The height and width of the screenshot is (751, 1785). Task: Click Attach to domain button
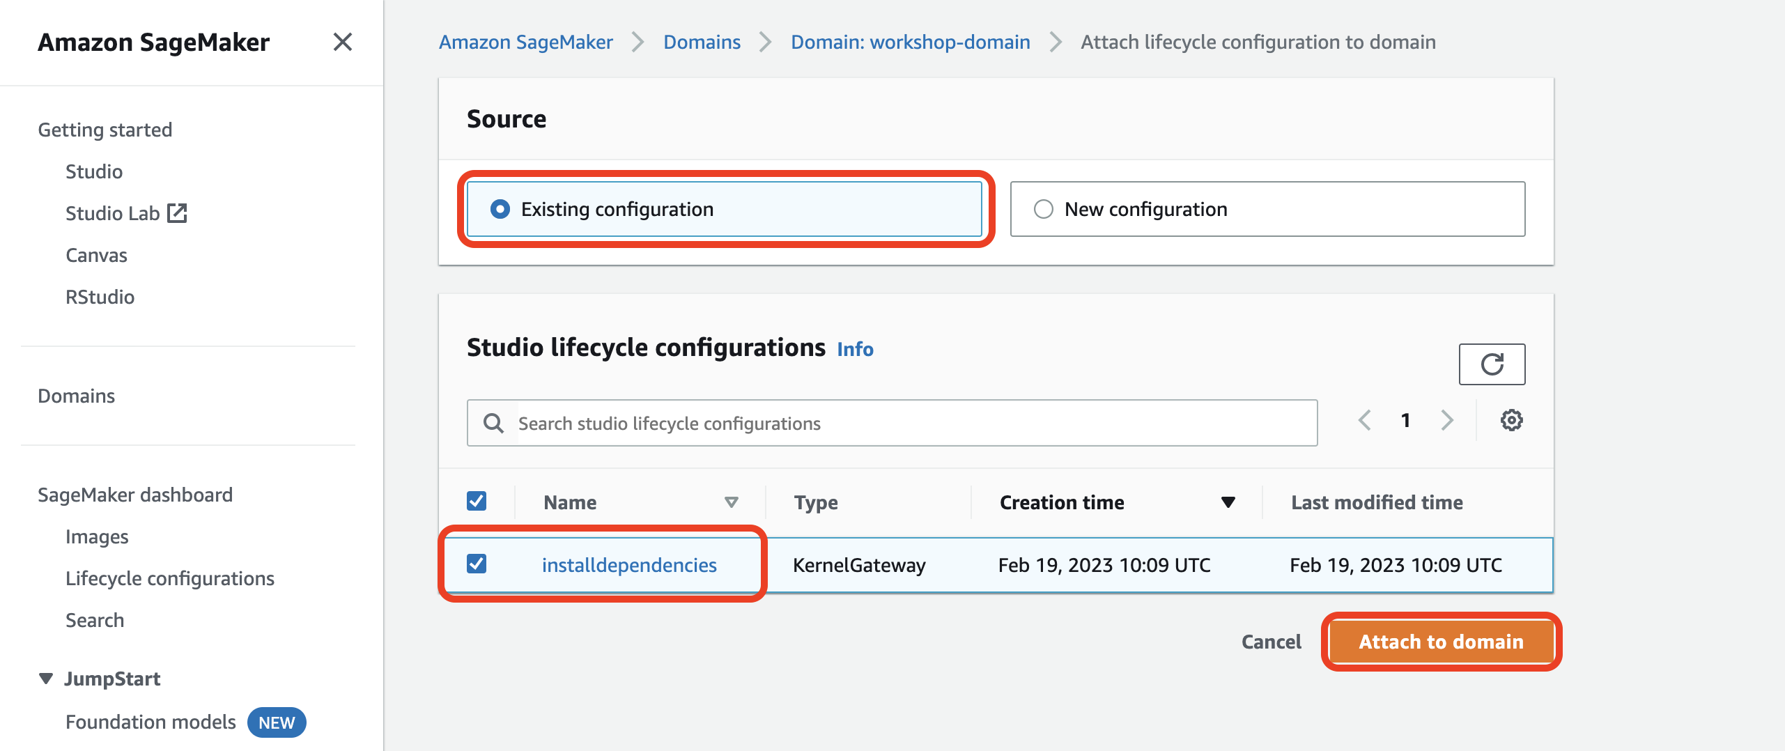(1441, 642)
